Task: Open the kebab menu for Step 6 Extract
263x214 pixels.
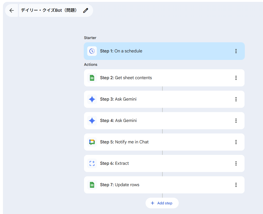Action: [x=236, y=163]
